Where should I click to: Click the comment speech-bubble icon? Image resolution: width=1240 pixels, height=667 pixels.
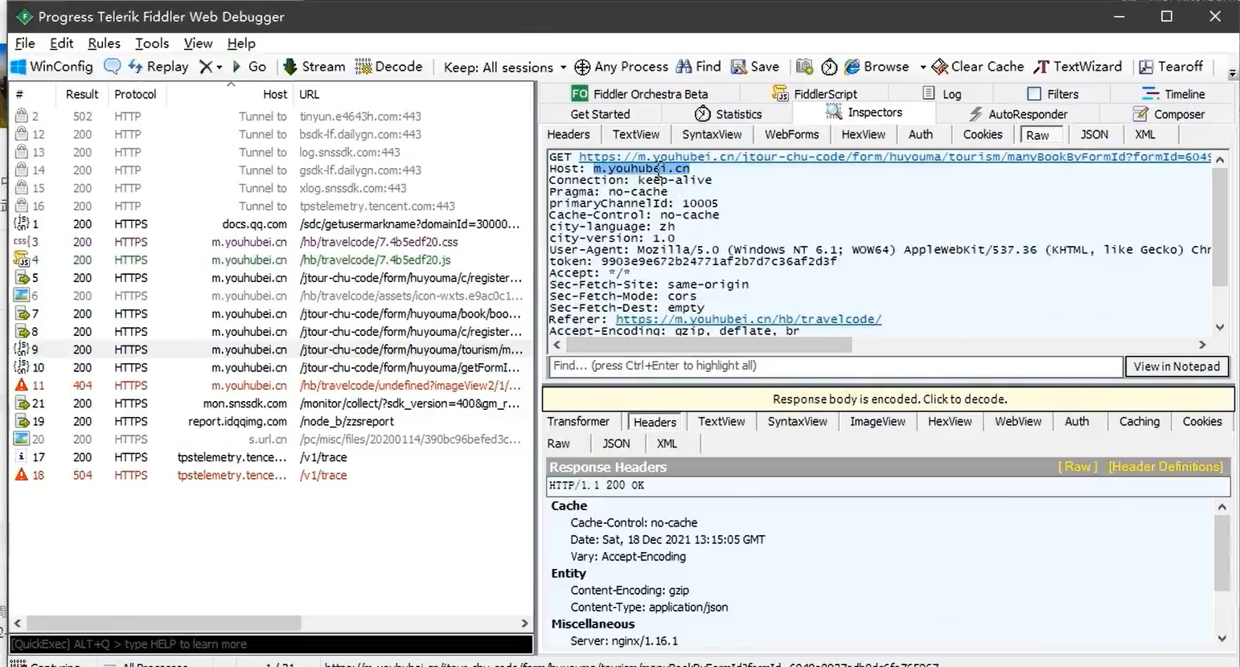[113, 67]
